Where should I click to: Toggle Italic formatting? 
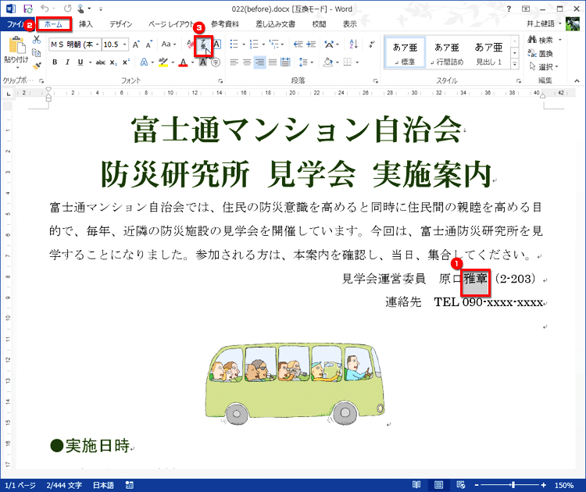(x=67, y=62)
